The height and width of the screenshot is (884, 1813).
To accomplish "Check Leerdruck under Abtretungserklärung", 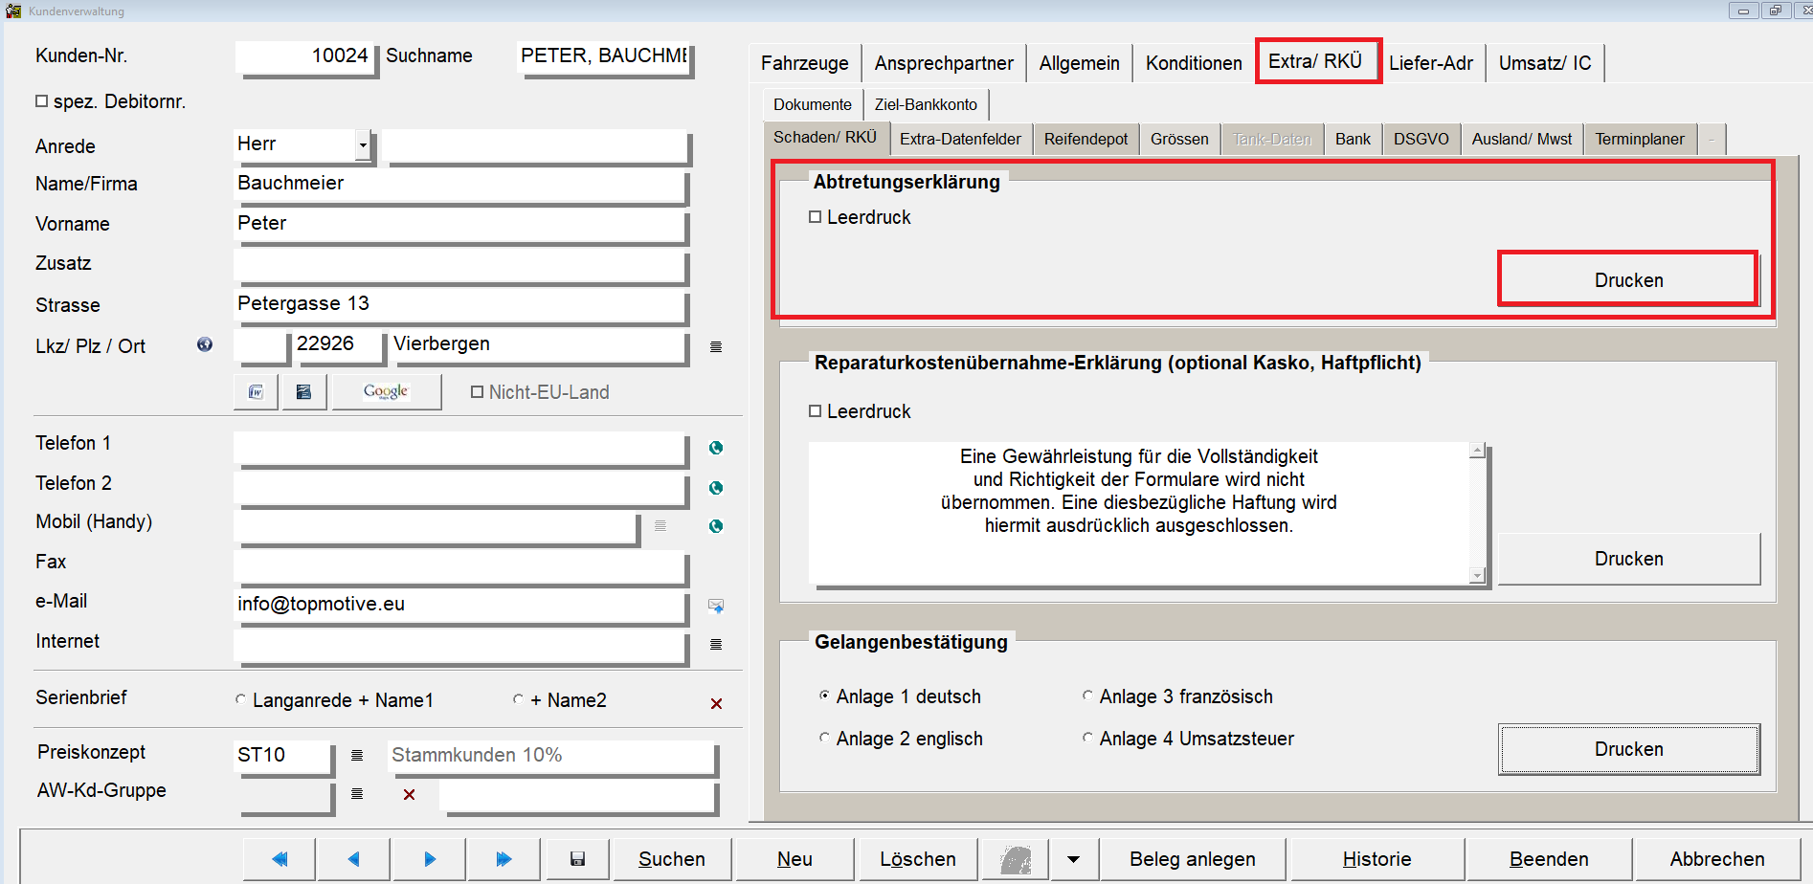I will coord(816,217).
